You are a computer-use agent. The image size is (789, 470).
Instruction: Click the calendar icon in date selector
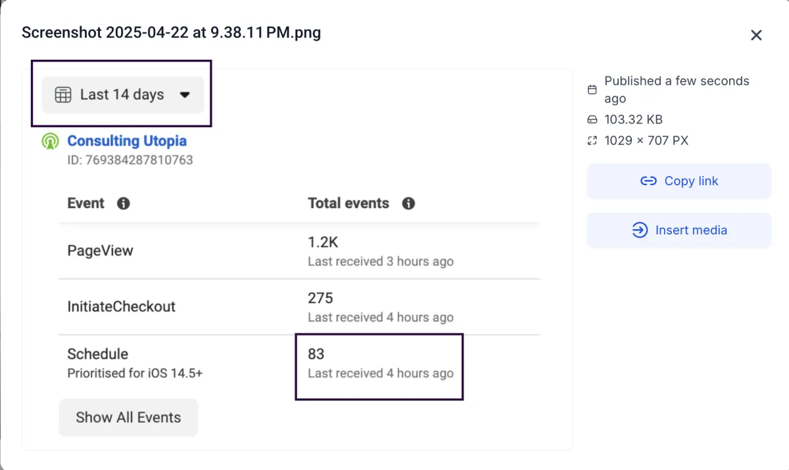point(63,95)
